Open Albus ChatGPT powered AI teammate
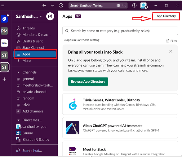Screen dimensions: 182x157 [x=120, y=128]
